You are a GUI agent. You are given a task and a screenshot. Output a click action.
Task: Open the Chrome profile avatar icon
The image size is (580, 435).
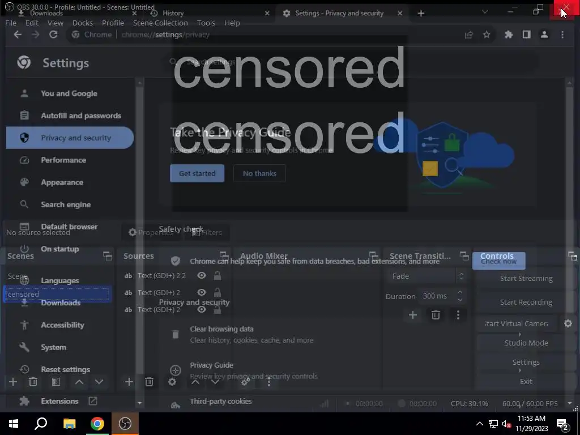(x=544, y=35)
